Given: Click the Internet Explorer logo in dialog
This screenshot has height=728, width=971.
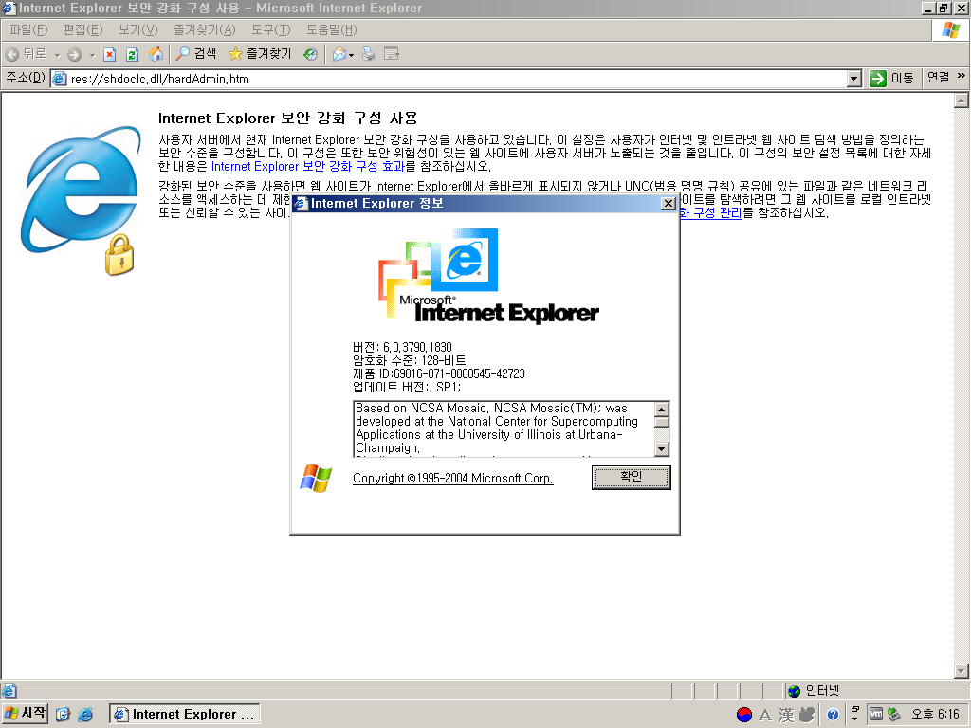Looking at the screenshot, I should 488,276.
